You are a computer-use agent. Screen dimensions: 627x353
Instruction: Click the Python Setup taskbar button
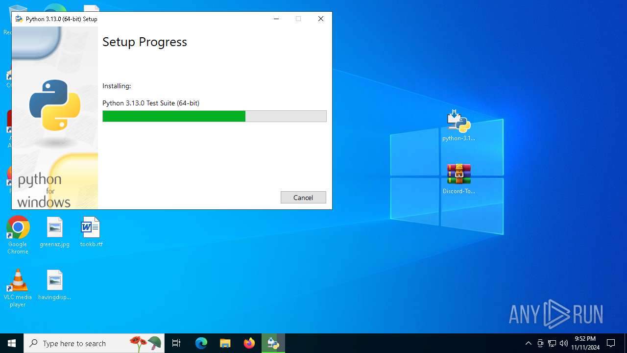[273, 343]
